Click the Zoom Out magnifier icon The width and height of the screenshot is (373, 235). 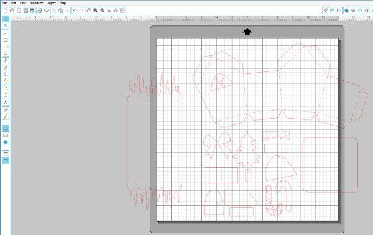[x=103, y=11]
